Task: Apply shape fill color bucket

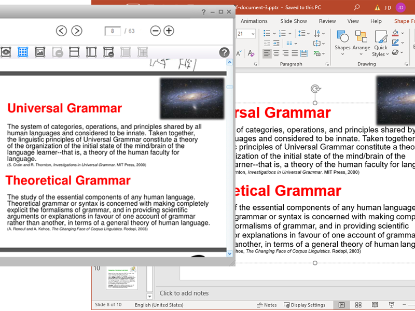Action: tap(395, 33)
